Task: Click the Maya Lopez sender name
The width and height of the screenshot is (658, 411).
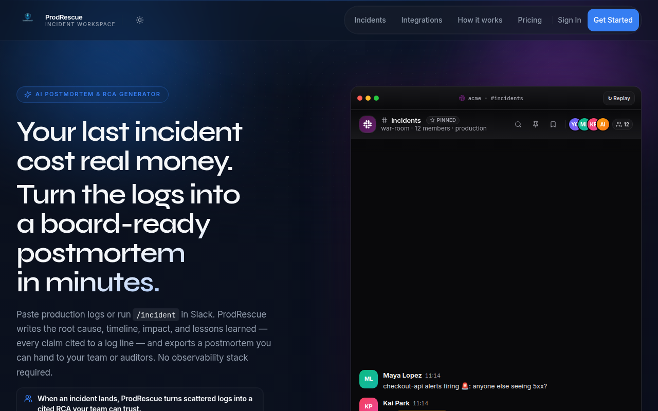Action: [x=403, y=376]
